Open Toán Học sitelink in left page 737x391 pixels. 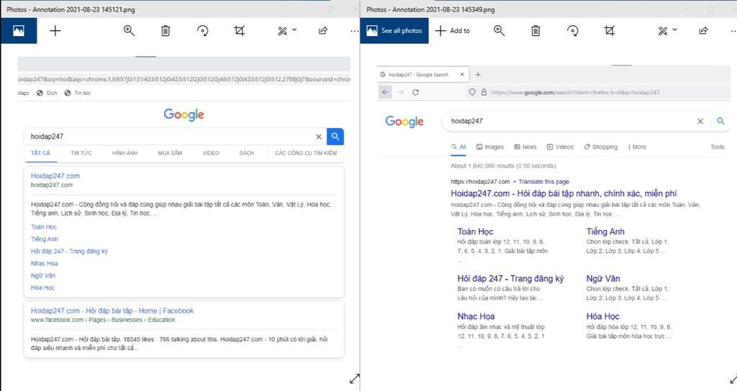point(44,226)
